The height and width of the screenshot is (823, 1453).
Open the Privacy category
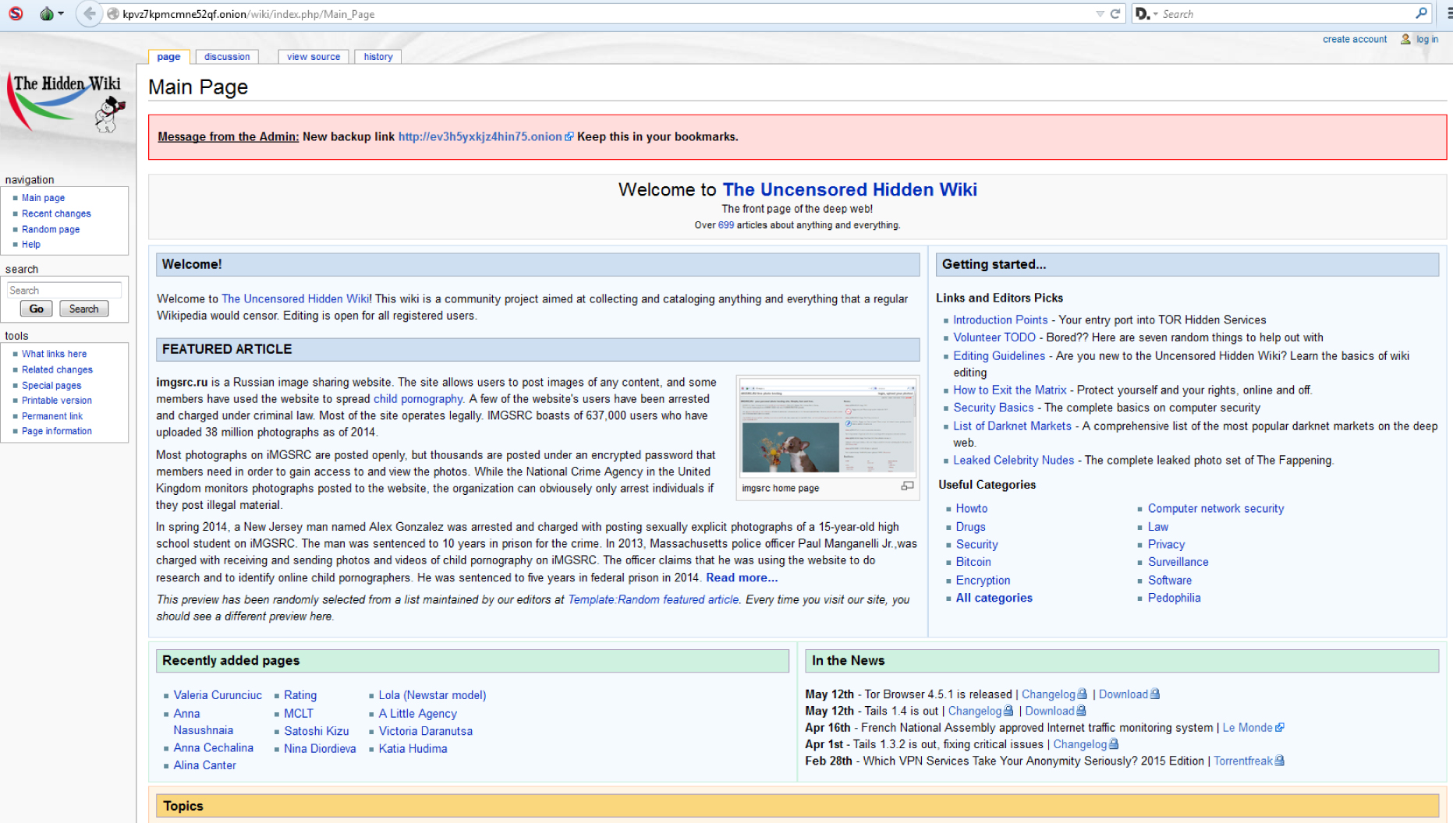1166,544
